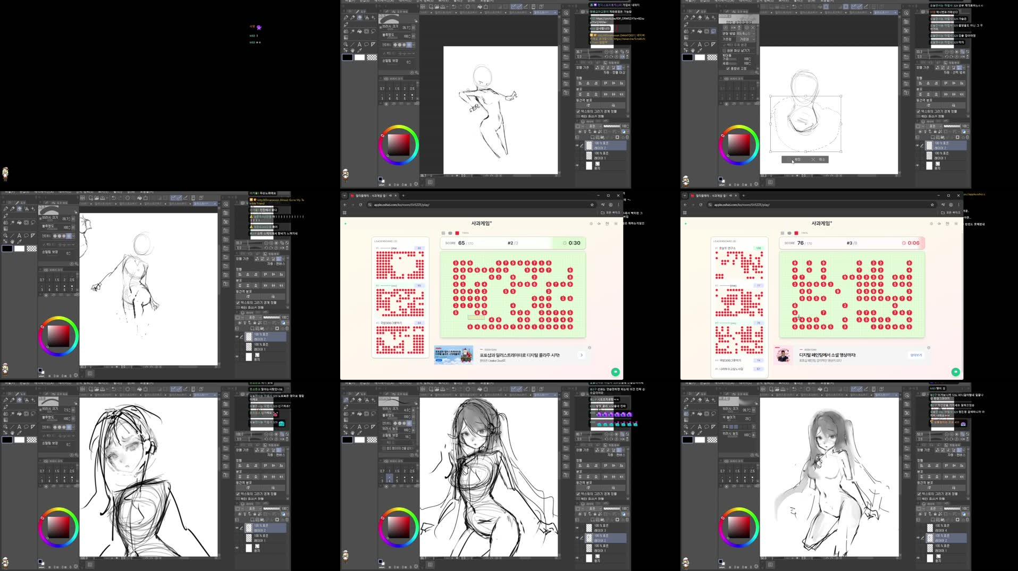Open Chrome's three-dot menu
The height and width of the screenshot is (571, 1018).
pyautogui.click(x=618, y=204)
